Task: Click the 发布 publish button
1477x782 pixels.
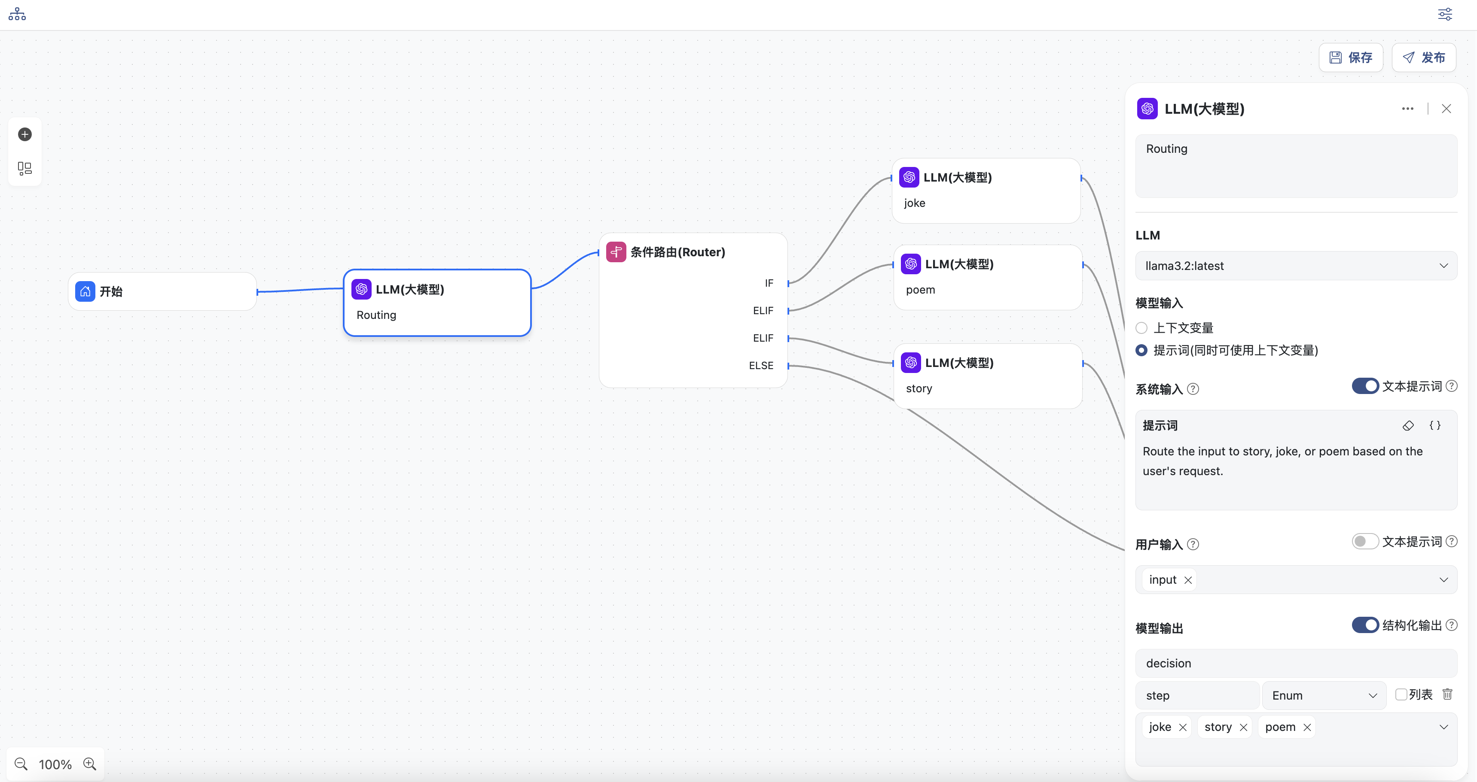Action: coord(1424,57)
